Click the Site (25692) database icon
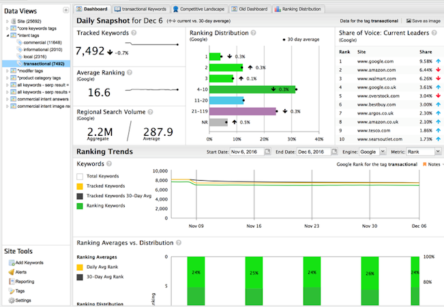This screenshot has height=307, width=444. tap(14, 21)
